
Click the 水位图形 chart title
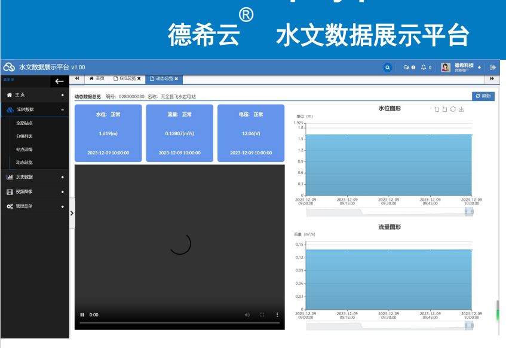pos(390,109)
